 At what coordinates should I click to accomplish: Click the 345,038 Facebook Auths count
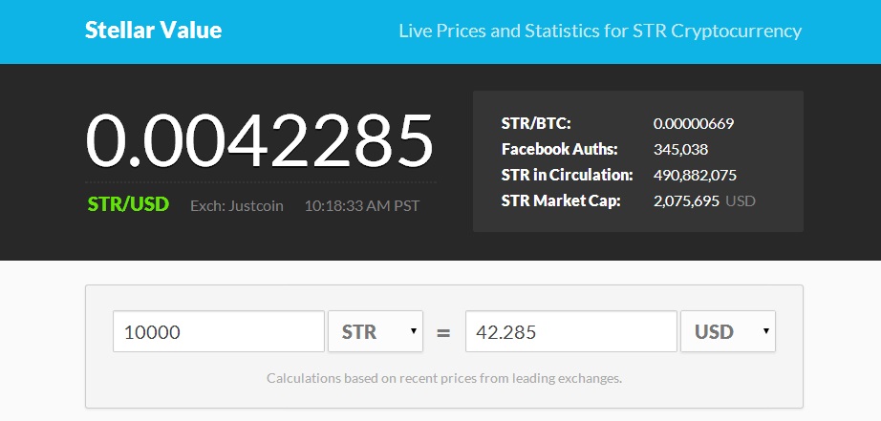tap(680, 149)
